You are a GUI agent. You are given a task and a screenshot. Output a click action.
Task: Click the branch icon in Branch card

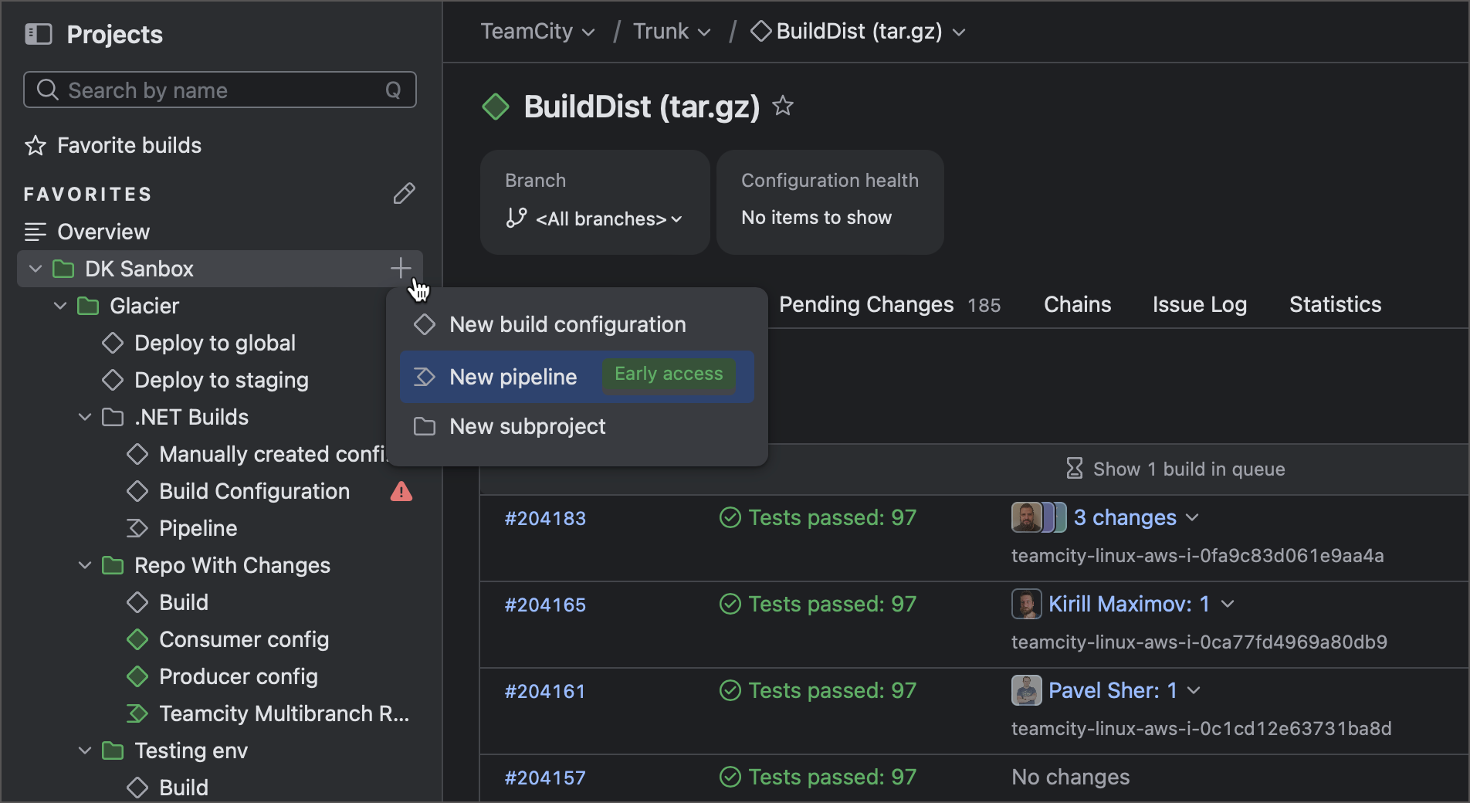(x=517, y=218)
